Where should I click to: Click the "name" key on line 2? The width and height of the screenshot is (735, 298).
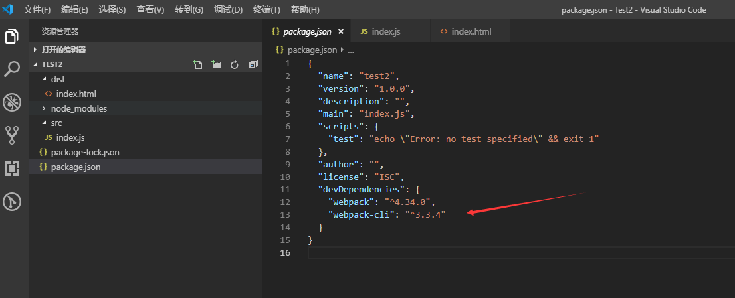coord(334,76)
